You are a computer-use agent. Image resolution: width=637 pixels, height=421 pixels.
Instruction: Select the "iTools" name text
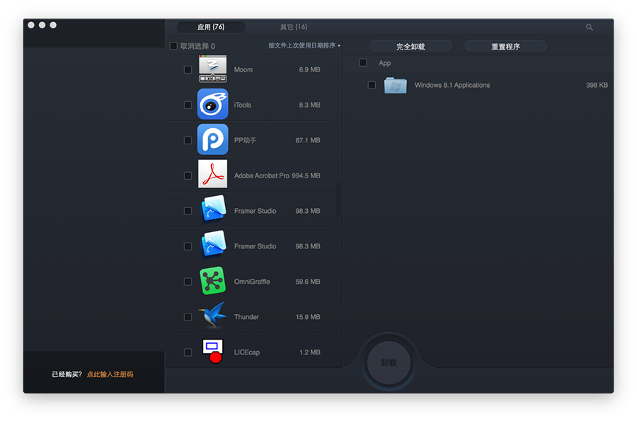tap(243, 105)
